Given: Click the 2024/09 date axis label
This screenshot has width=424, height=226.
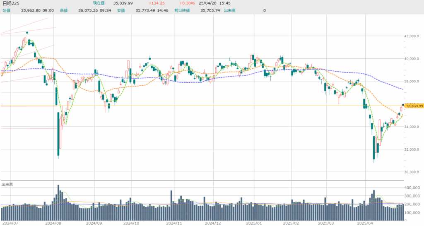Looking at the screenshot, I should click(x=94, y=223).
